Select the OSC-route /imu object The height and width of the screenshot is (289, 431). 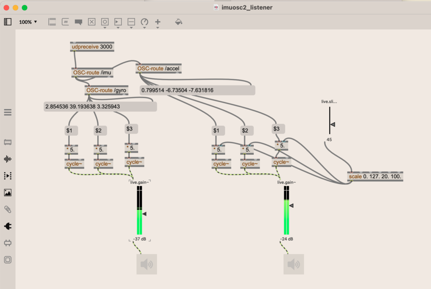tap(92, 73)
